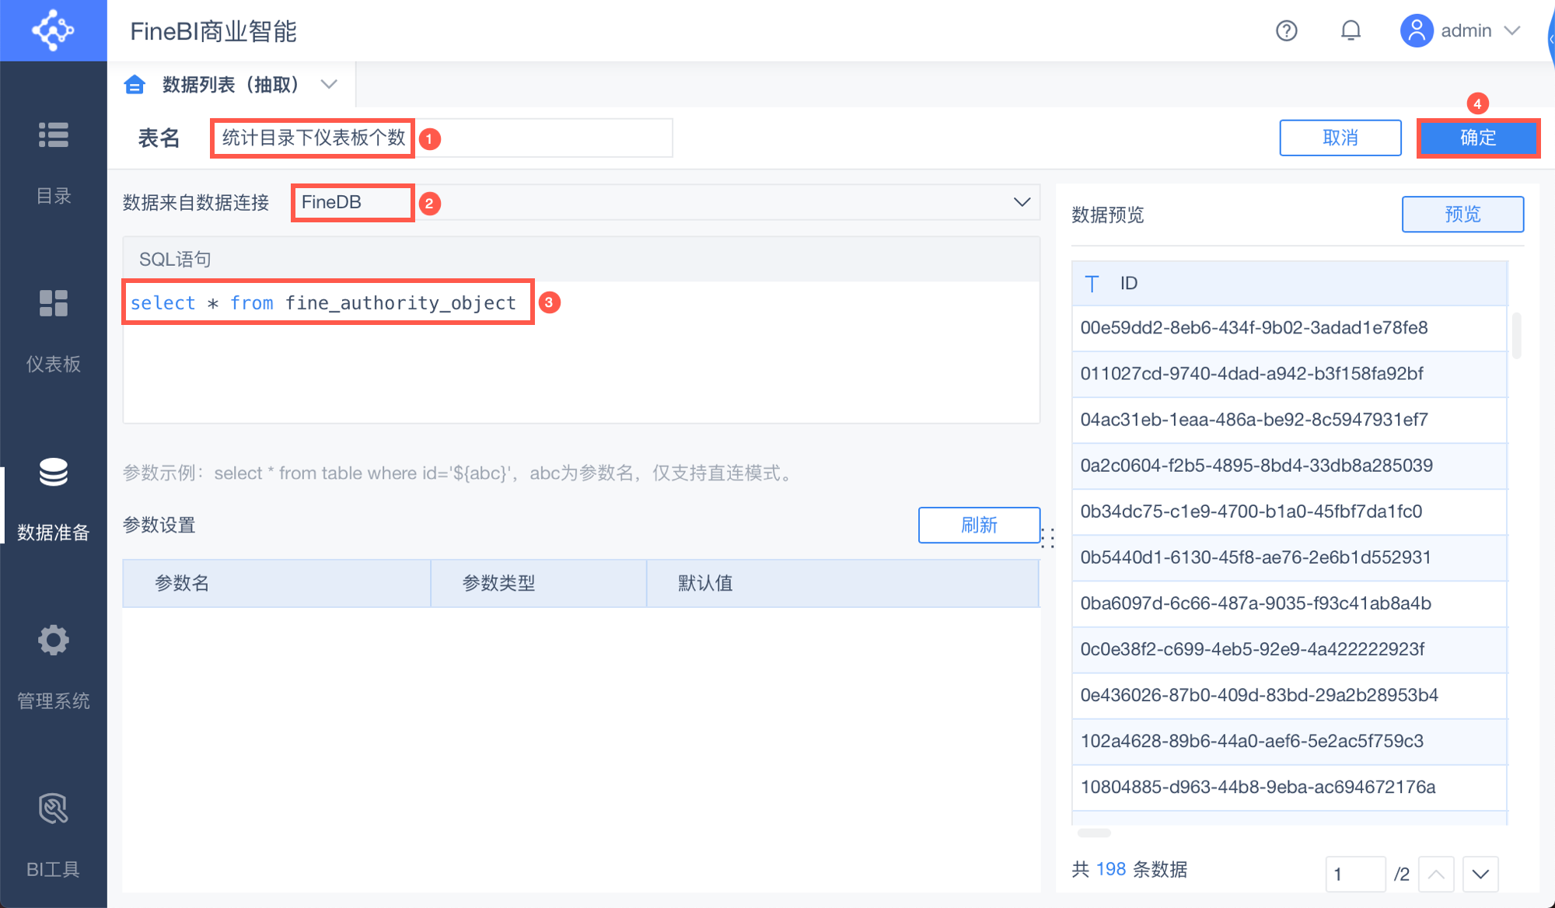1555x908 pixels.
Task: Expand the 数据列表（抽取）dropdown chevron
Action: (329, 84)
